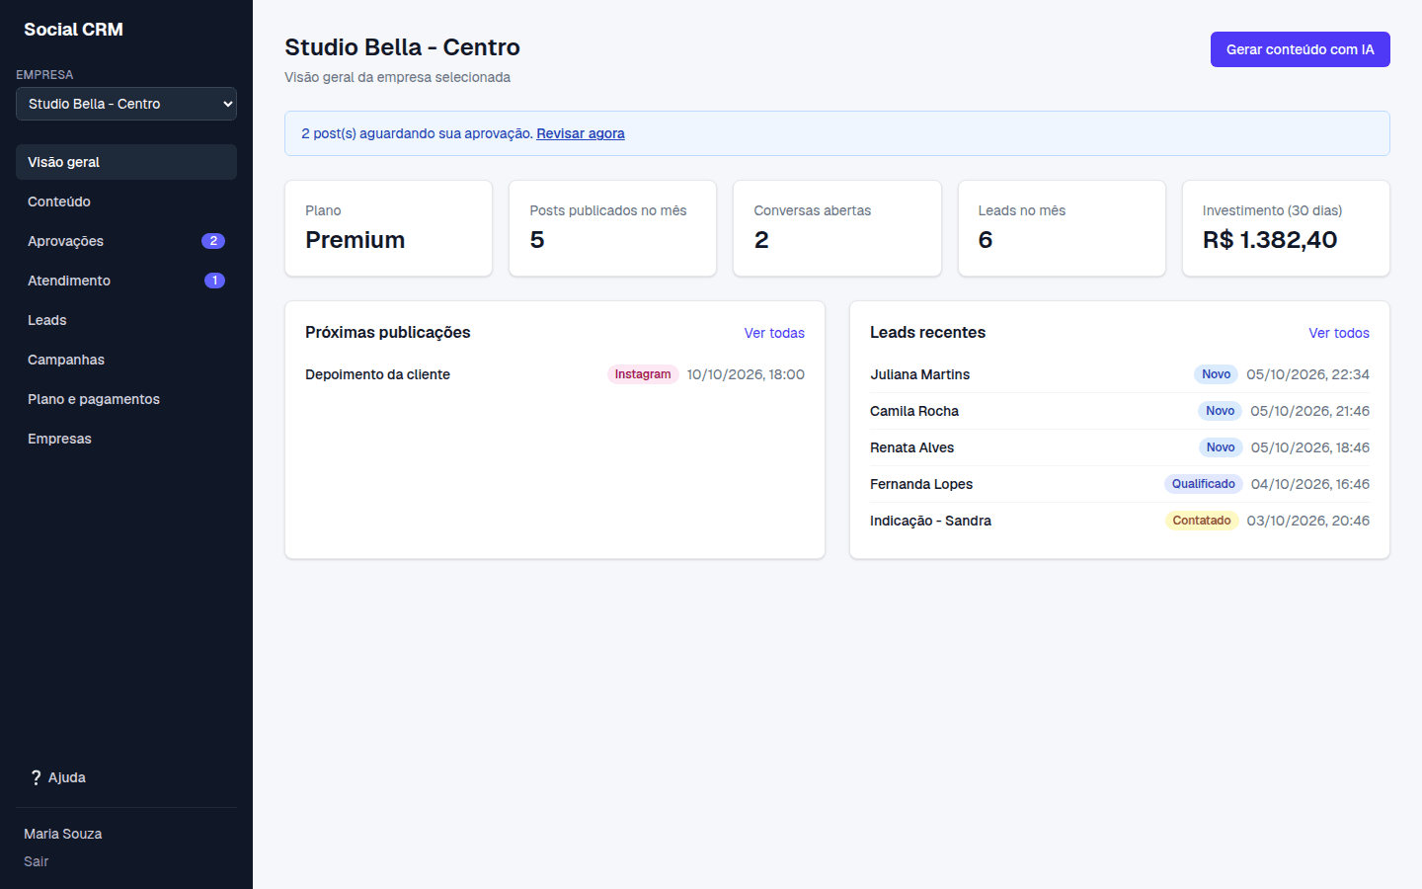Image resolution: width=1422 pixels, height=889 pixels.
Task: Click the question mark Ajuda icon
Action: (36, 777)
